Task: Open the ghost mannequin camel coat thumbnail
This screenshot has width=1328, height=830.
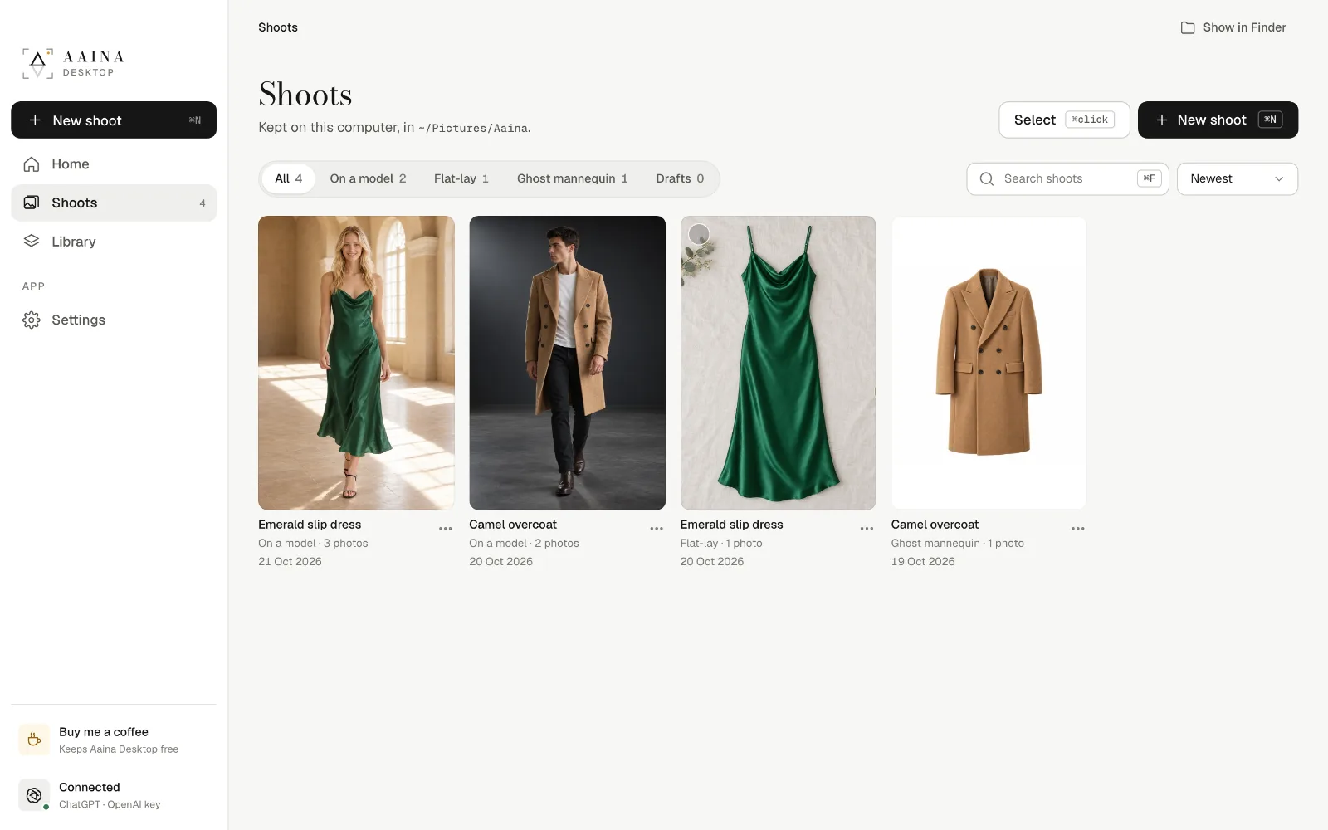Action: pyautogui.click(x=989, y=363)
